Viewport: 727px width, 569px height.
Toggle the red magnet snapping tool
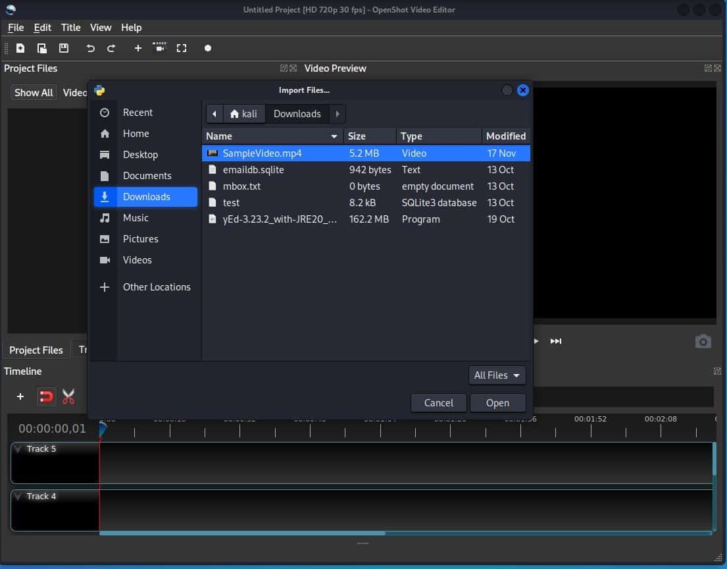tap(46, 397)
